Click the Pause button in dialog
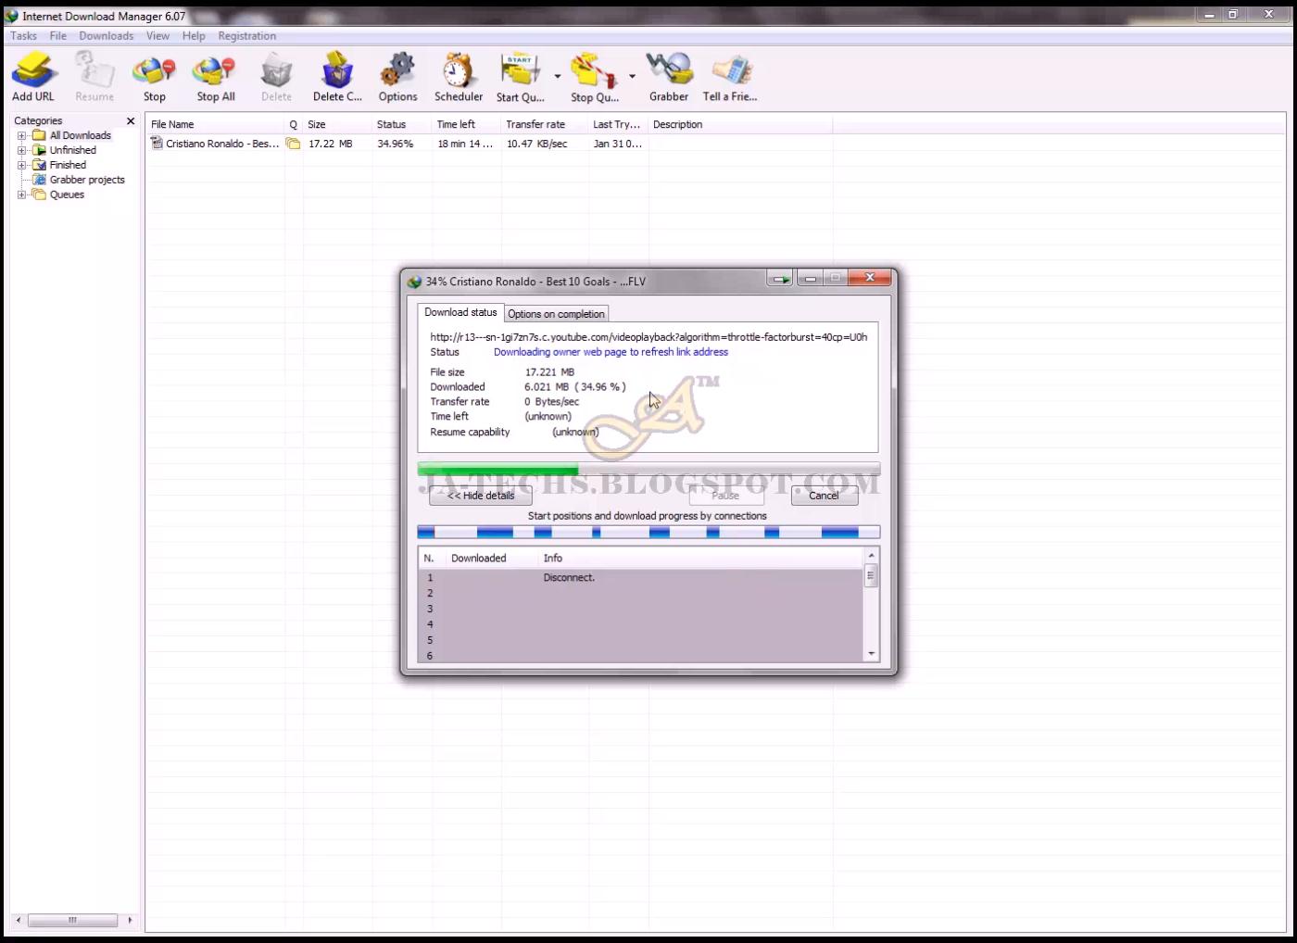 pos(726,496)
